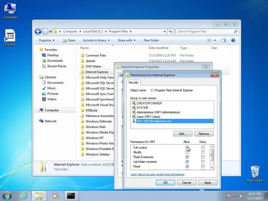Check Allow for Full control
Image resolution: width=268 pixels, height=201 pixels.
187,148
